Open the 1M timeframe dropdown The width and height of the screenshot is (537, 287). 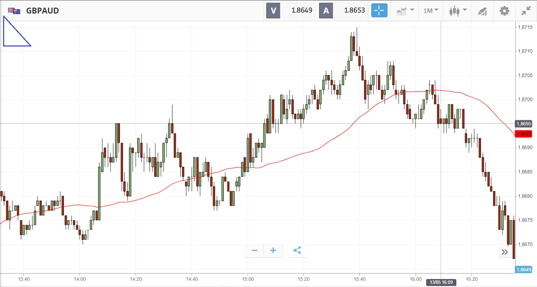431,10
